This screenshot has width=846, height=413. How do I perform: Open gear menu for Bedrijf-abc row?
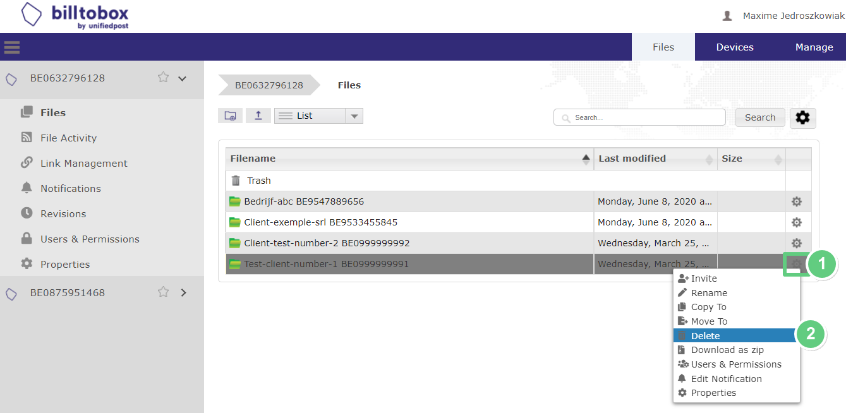[x=797, y=201]
